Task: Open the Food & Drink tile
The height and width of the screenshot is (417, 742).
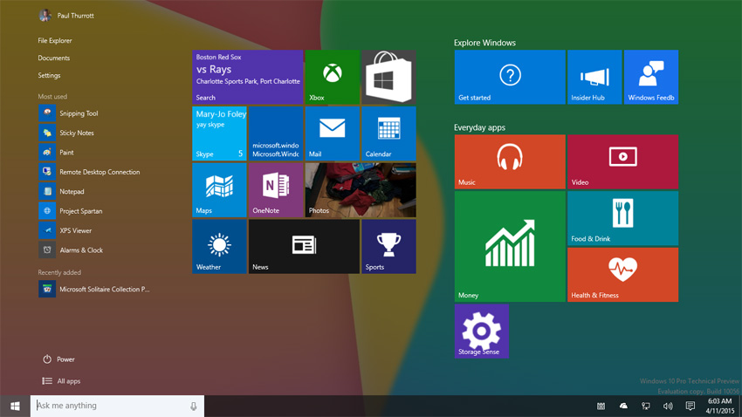Action: tap(622, 218)
